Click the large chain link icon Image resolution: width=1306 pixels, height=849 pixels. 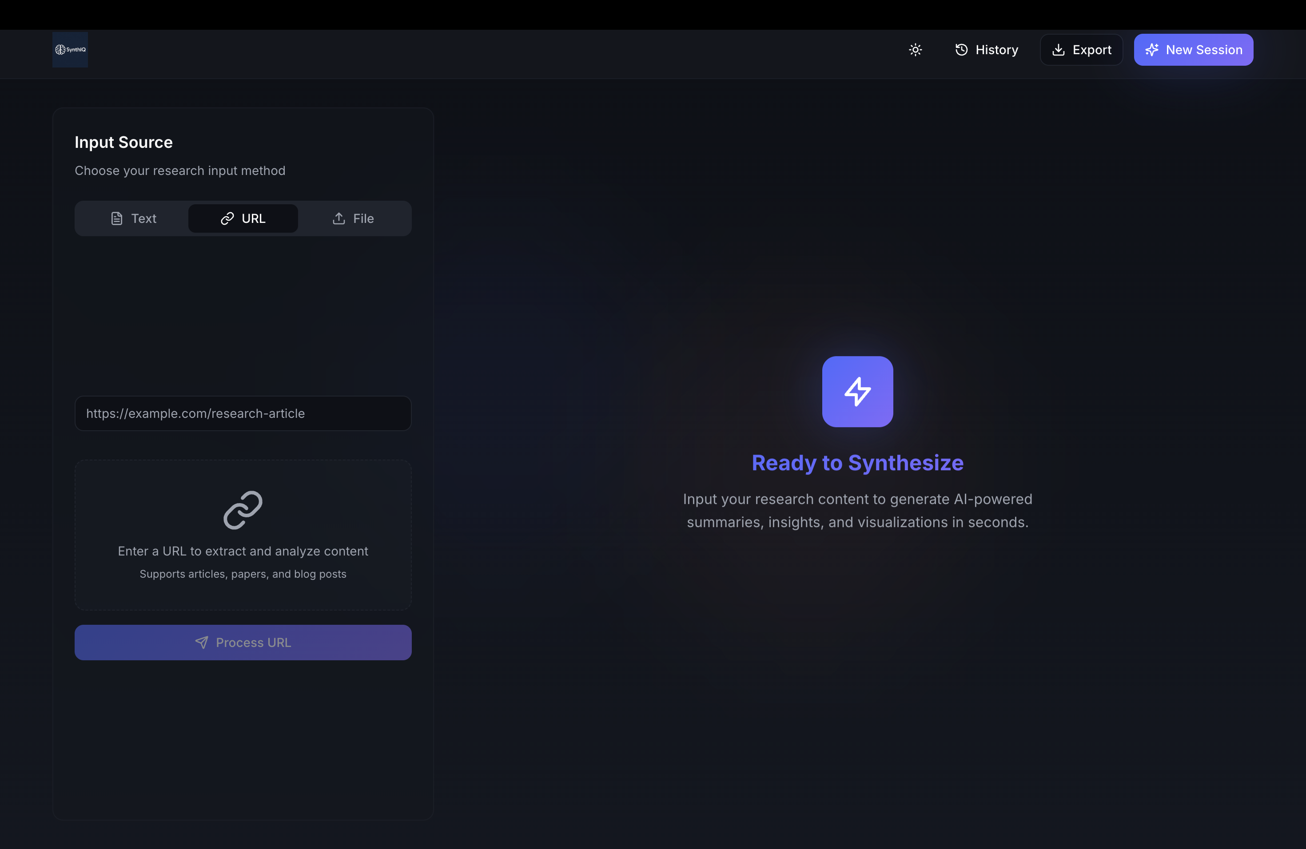243,510
